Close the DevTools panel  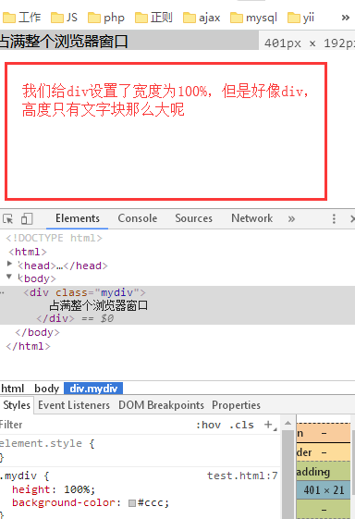[x=352, y=218]
